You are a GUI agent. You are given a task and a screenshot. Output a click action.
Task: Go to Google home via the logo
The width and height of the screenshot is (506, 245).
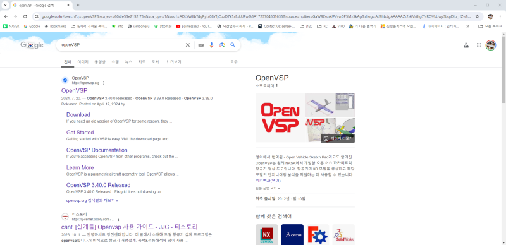[x=32, y=45]
